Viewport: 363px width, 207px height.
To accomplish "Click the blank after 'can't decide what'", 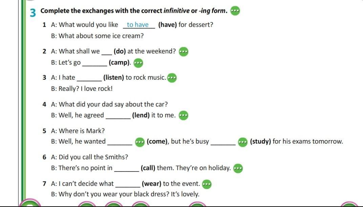I will point(128,184).
